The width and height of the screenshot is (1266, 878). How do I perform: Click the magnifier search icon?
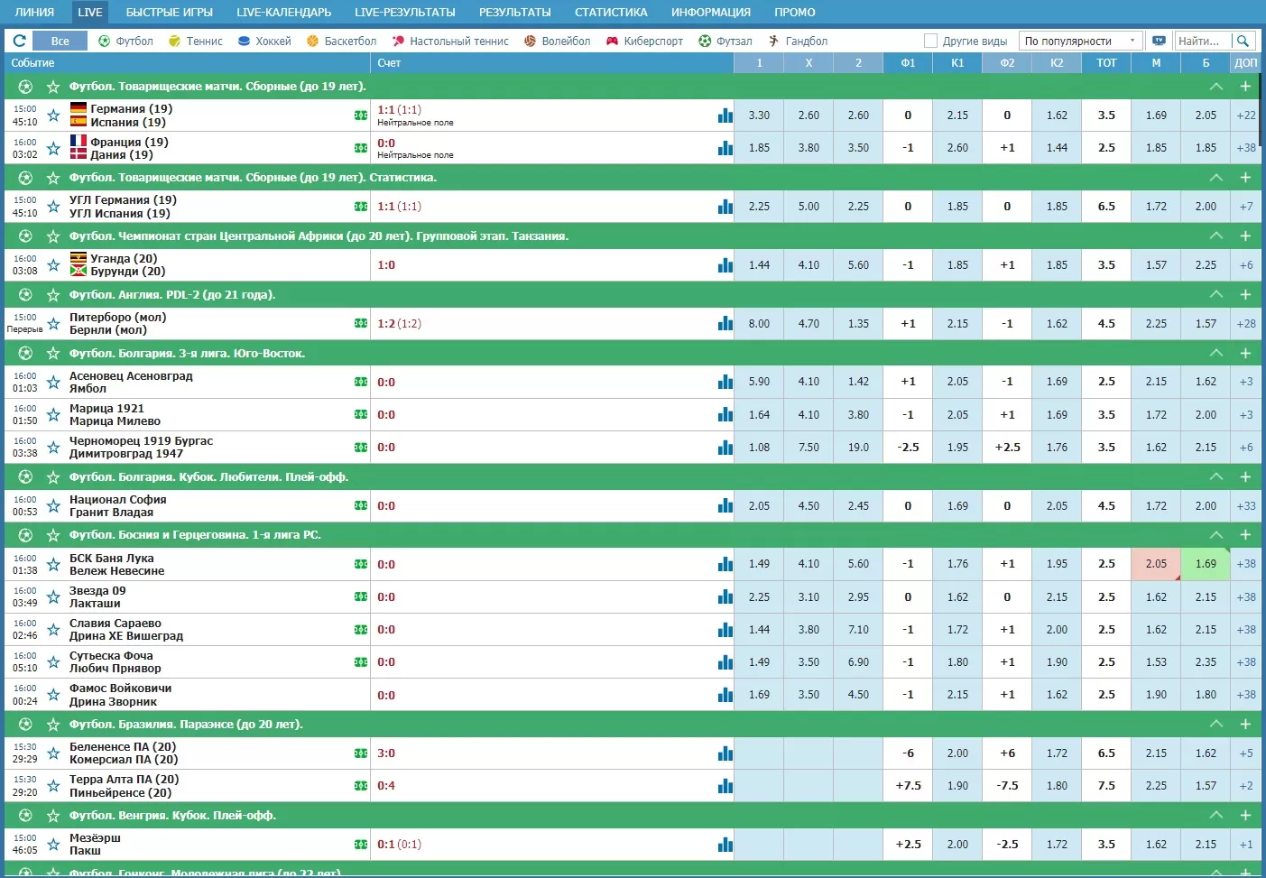[x=1243, y=41]
